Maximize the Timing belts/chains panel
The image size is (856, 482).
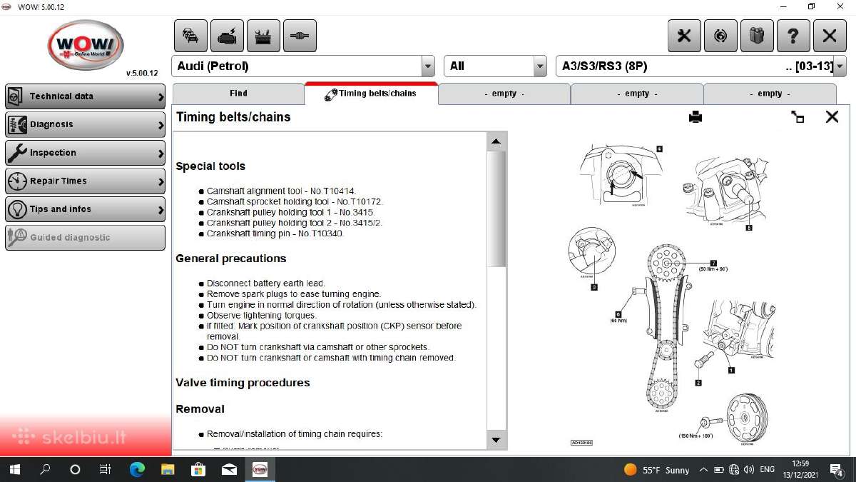tap(798, 117)
